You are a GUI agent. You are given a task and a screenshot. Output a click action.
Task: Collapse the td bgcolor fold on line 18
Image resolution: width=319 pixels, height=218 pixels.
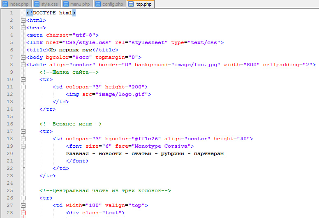(x=23, y=139)
